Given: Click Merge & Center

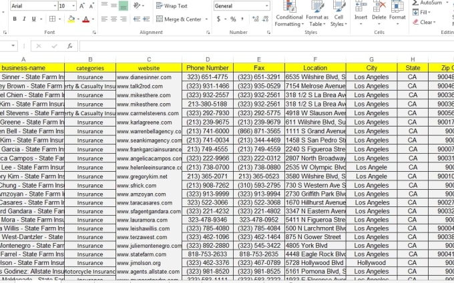Looking at the screenshot, I should coord(179,19).
